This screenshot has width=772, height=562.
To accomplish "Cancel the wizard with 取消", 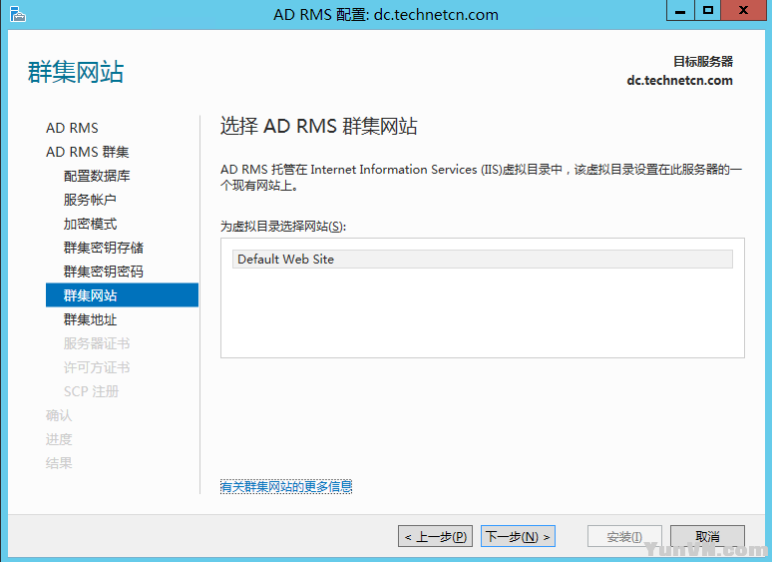I will pos(707,536).
